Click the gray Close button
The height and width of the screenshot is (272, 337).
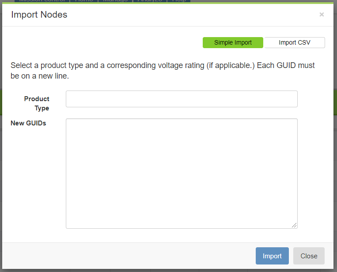tap(309, 256)
